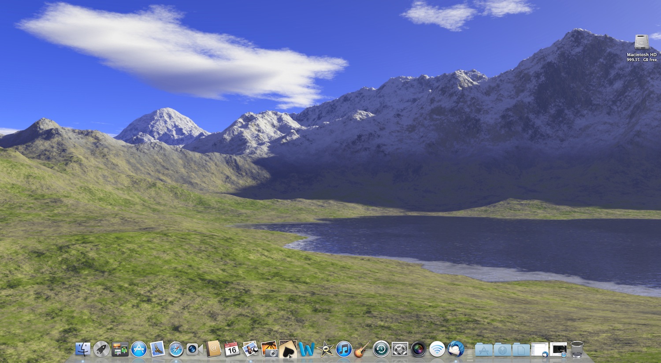Open the App Store icon
The height and width of the screenshot is (363, 661).
click(139, 349)
